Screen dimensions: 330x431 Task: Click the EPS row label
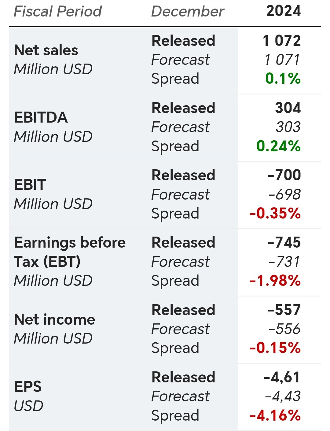(x=28, y=387)
